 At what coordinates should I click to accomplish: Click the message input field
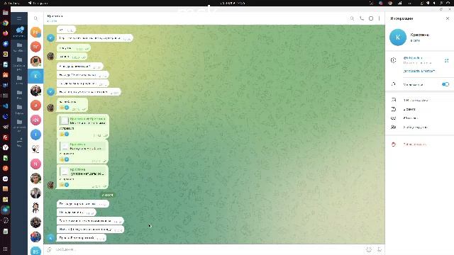[x=209, y=249]
